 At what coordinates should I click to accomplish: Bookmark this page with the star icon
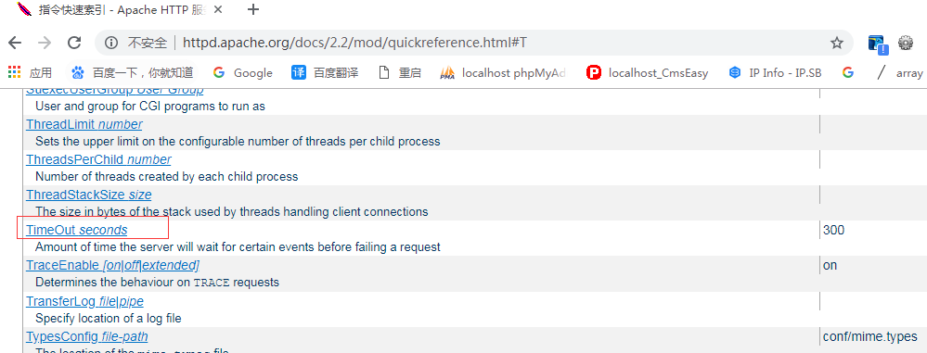[837, 44]
